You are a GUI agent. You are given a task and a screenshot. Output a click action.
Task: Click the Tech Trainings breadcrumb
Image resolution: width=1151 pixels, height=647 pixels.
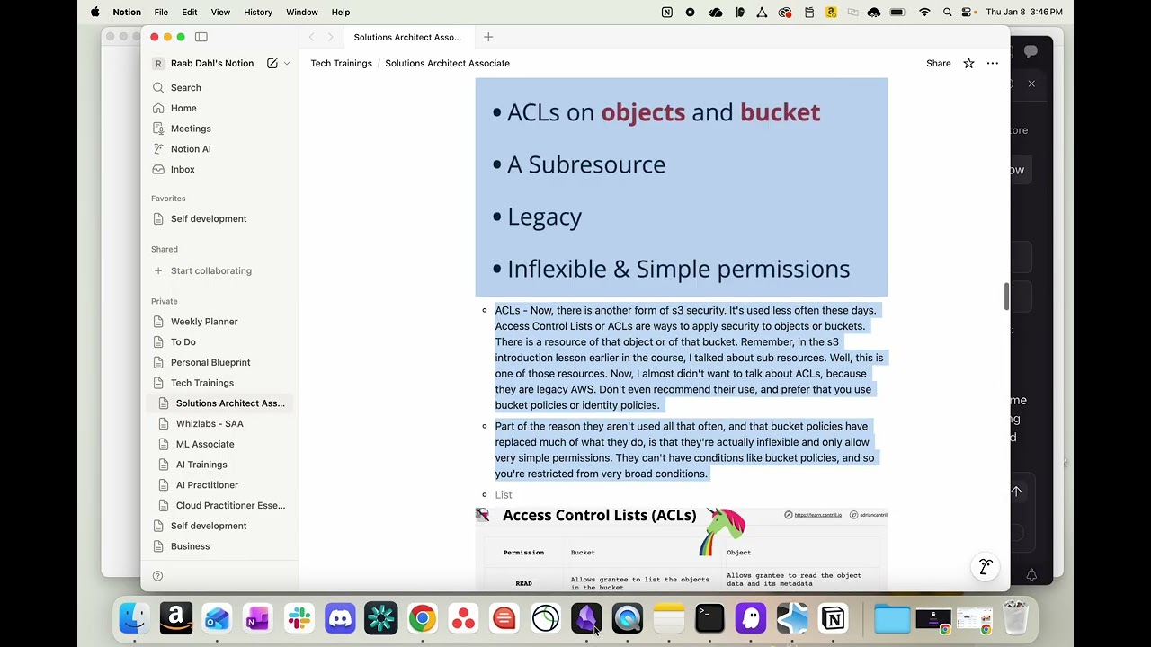[x=341, y=64]
